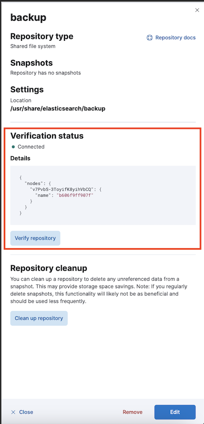
Task: Click the backup repository title
Action: [28, 18]
